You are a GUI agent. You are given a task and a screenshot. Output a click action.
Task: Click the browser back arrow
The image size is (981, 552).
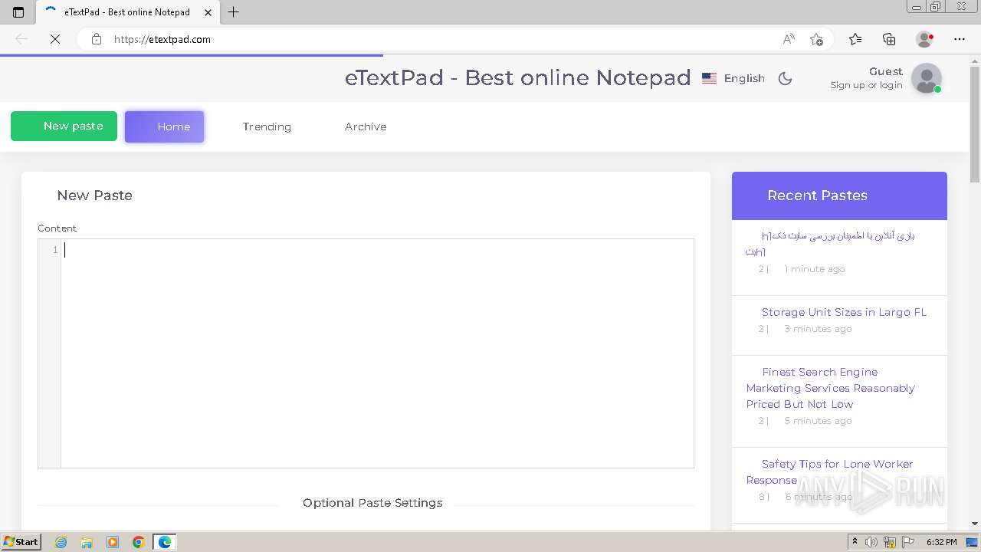coord(21,39)
